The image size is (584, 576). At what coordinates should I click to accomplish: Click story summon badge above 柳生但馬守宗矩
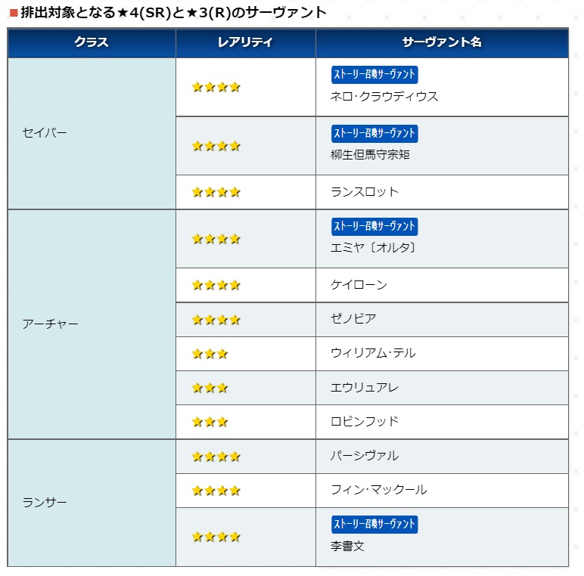coord(374,133)
